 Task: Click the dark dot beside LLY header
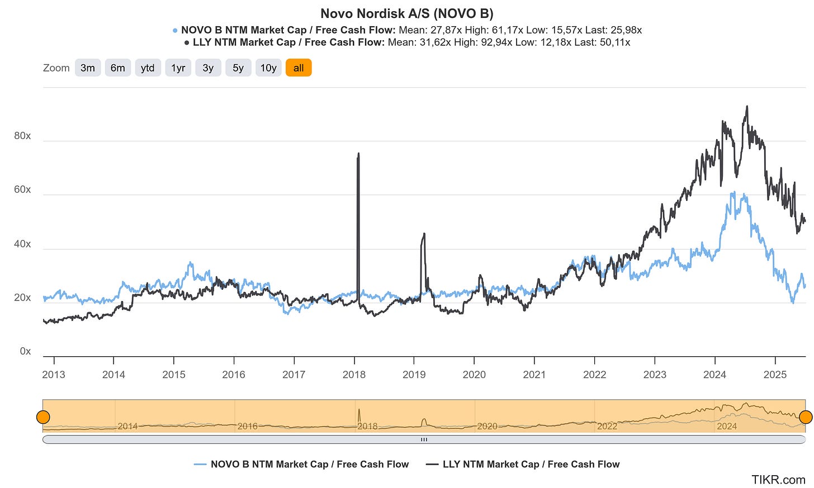pos(187,43)
